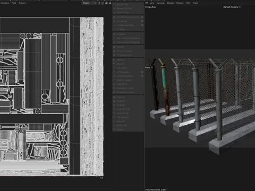Open the viewport Cameras menu

[x=160, y=3]
